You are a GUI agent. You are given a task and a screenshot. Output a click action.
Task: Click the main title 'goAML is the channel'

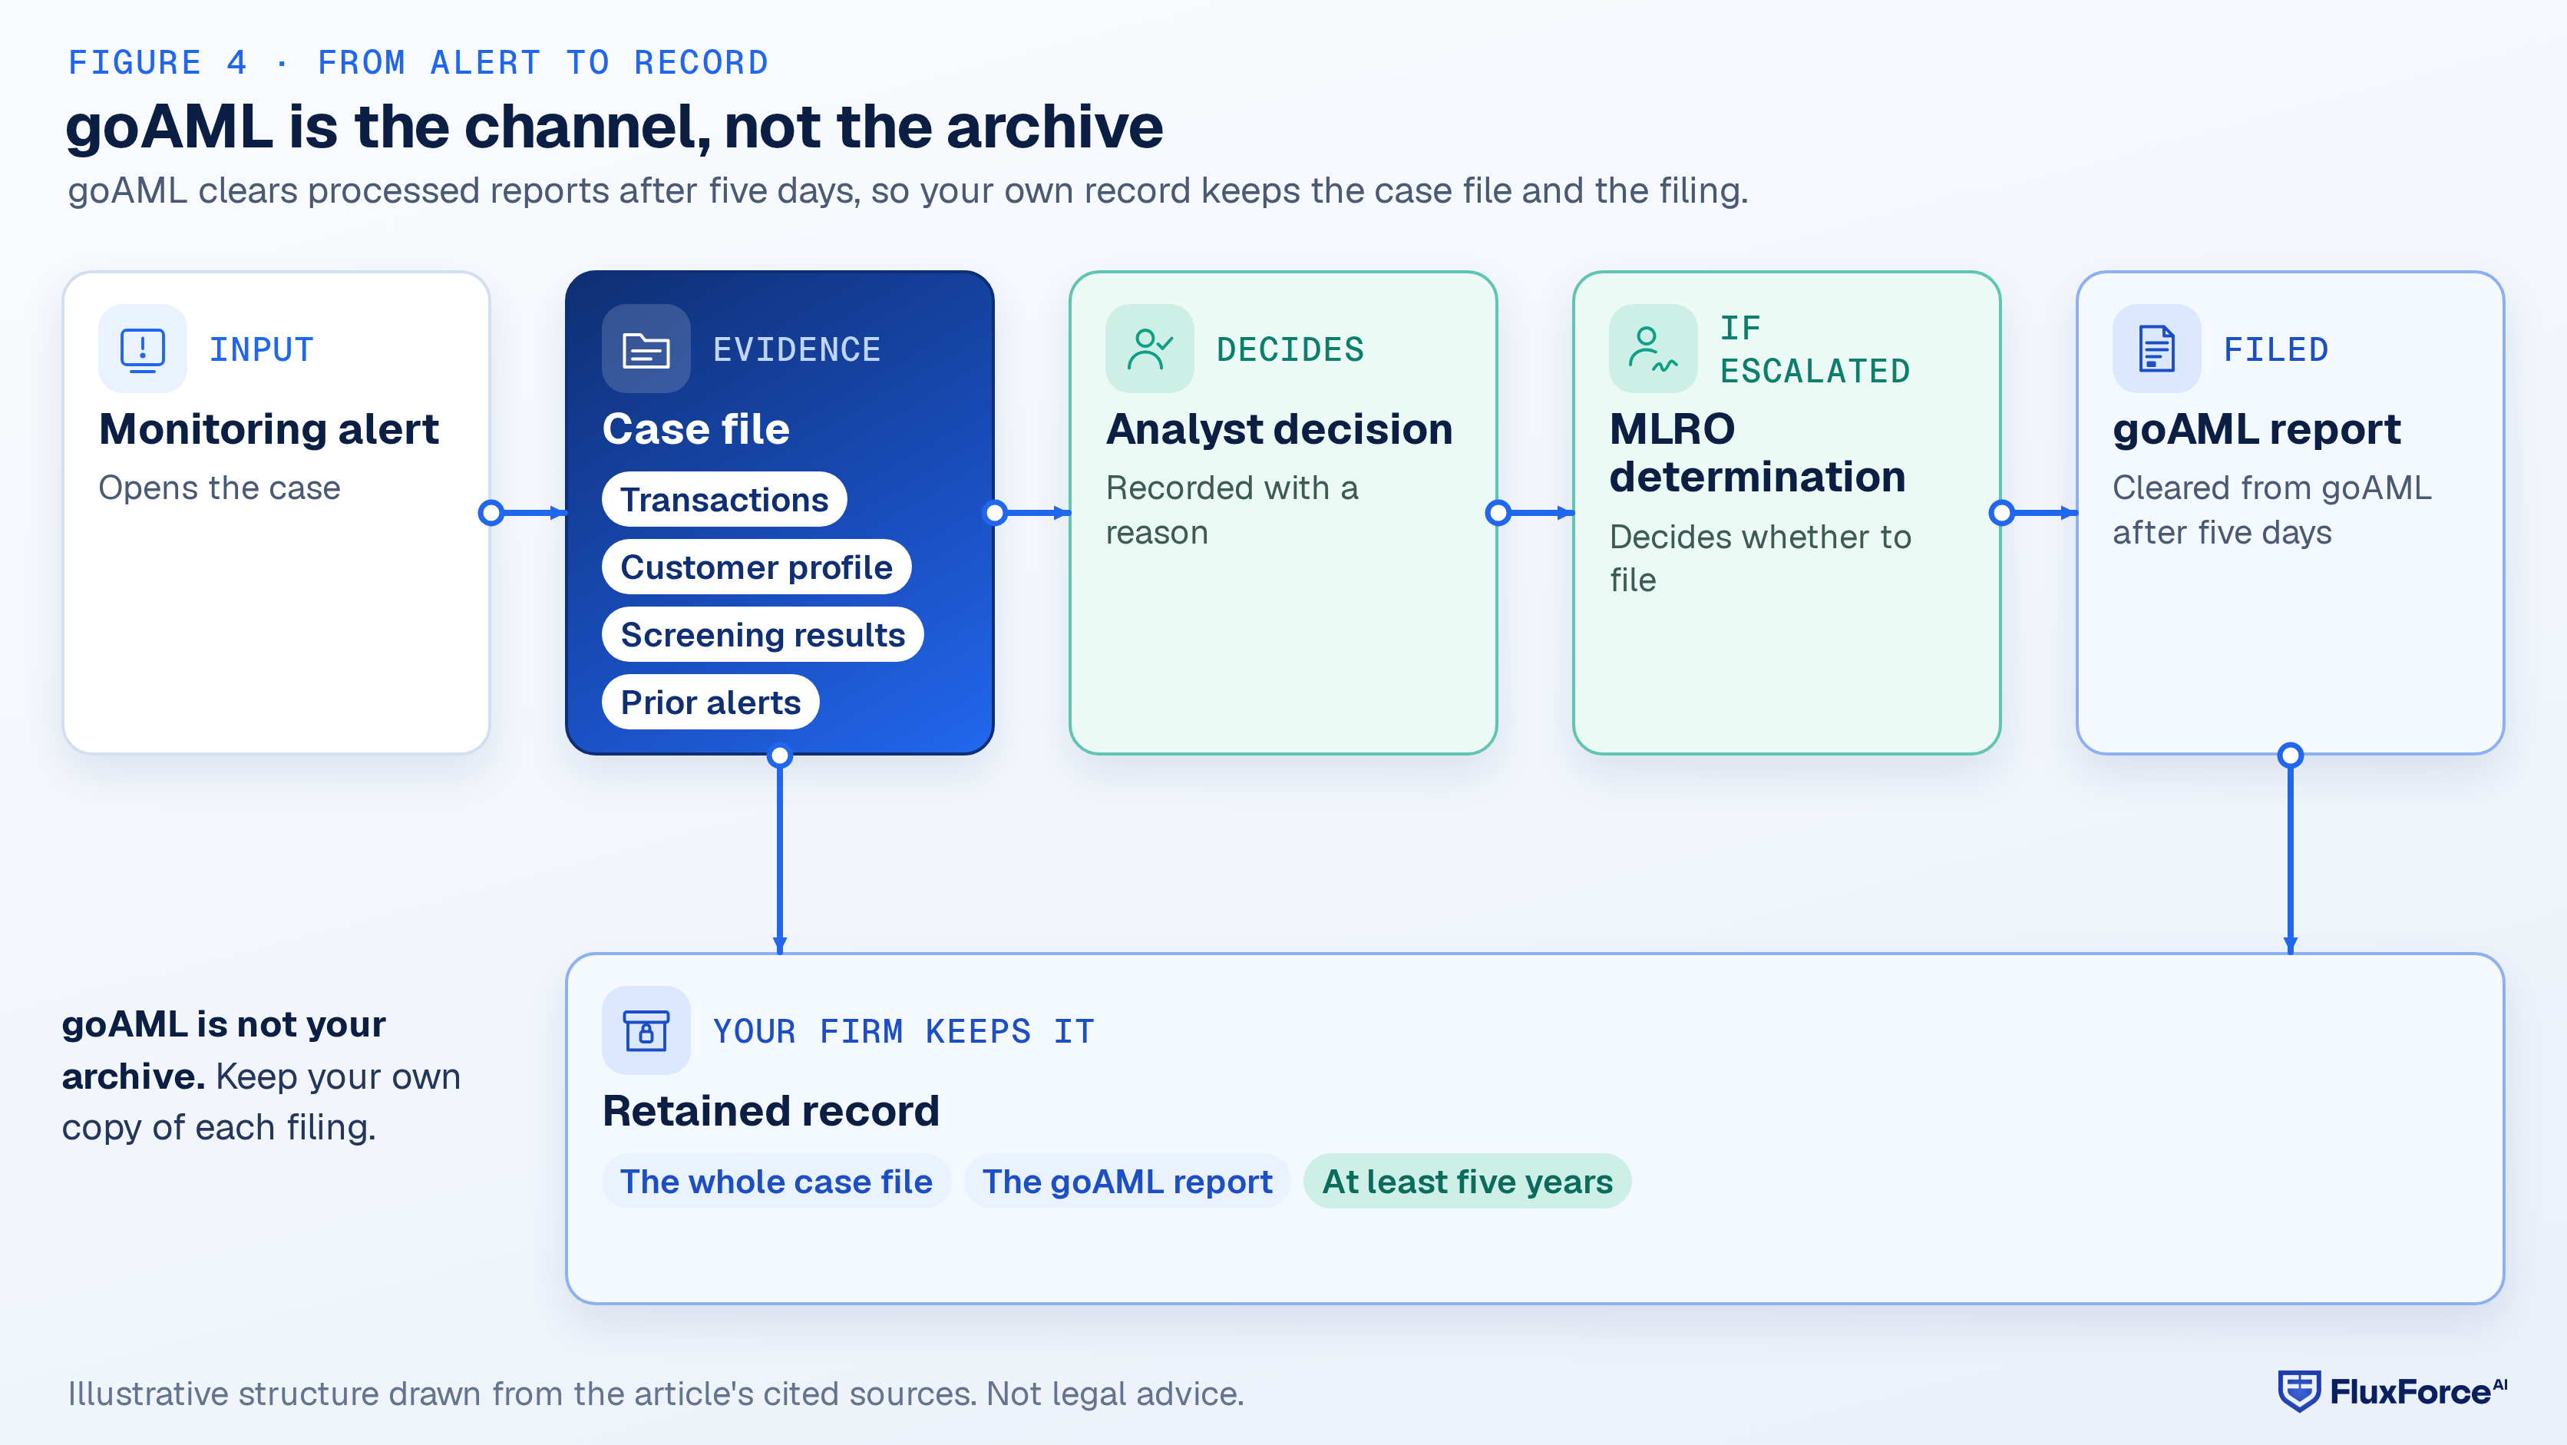tap(614, 127)
